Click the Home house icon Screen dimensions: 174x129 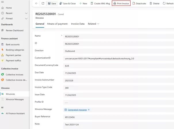[2, 8]
